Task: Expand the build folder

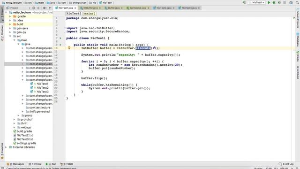Action: pos(10,24)
